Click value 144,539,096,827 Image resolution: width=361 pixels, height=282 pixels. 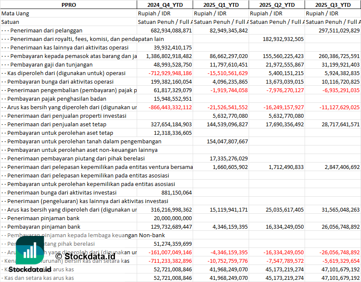click(227, 124)
